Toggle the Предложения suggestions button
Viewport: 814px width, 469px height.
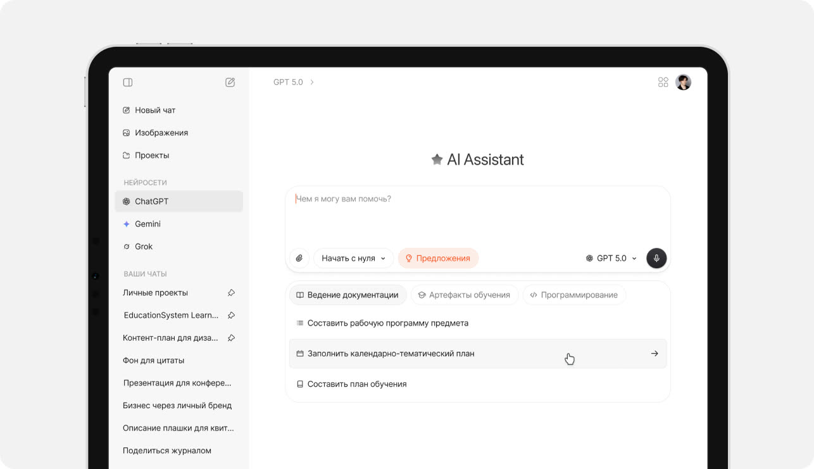pyautogui.click(x=438, y=258)
